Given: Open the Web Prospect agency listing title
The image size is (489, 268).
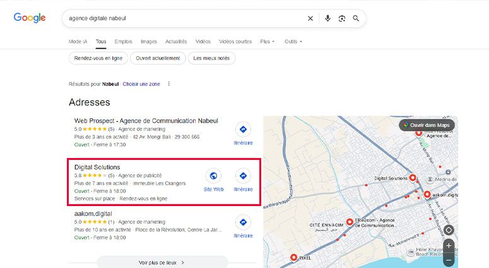Looking at the screenshot, I should [146, 121].
